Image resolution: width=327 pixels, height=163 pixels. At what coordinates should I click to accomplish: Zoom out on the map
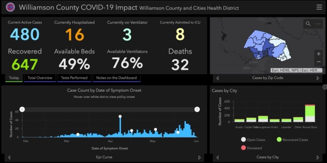click(318, 62)
